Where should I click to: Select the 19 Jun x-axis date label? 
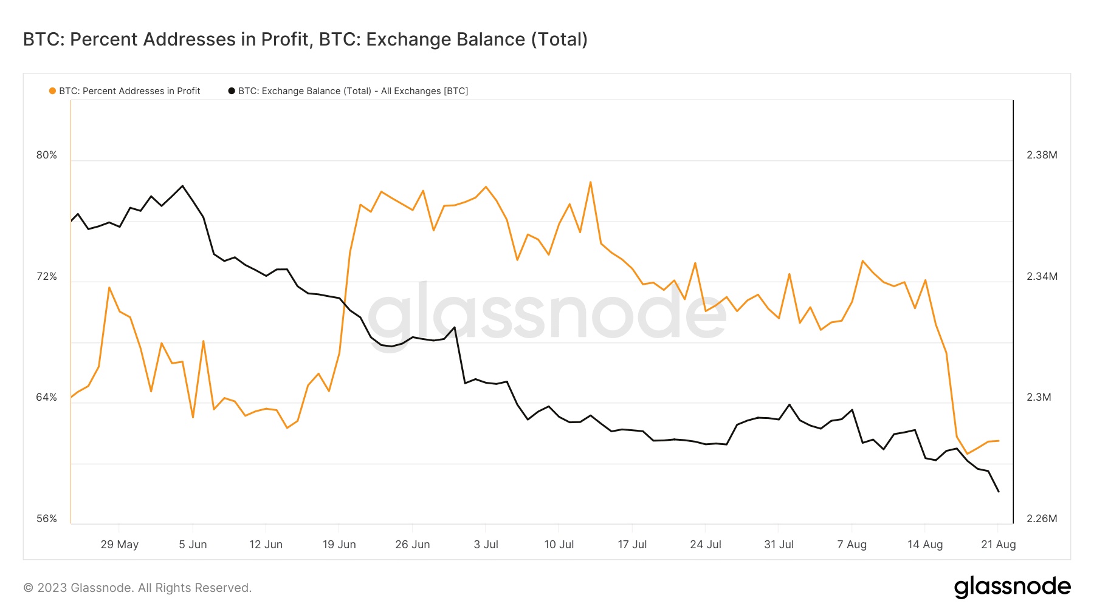[339, 545]
